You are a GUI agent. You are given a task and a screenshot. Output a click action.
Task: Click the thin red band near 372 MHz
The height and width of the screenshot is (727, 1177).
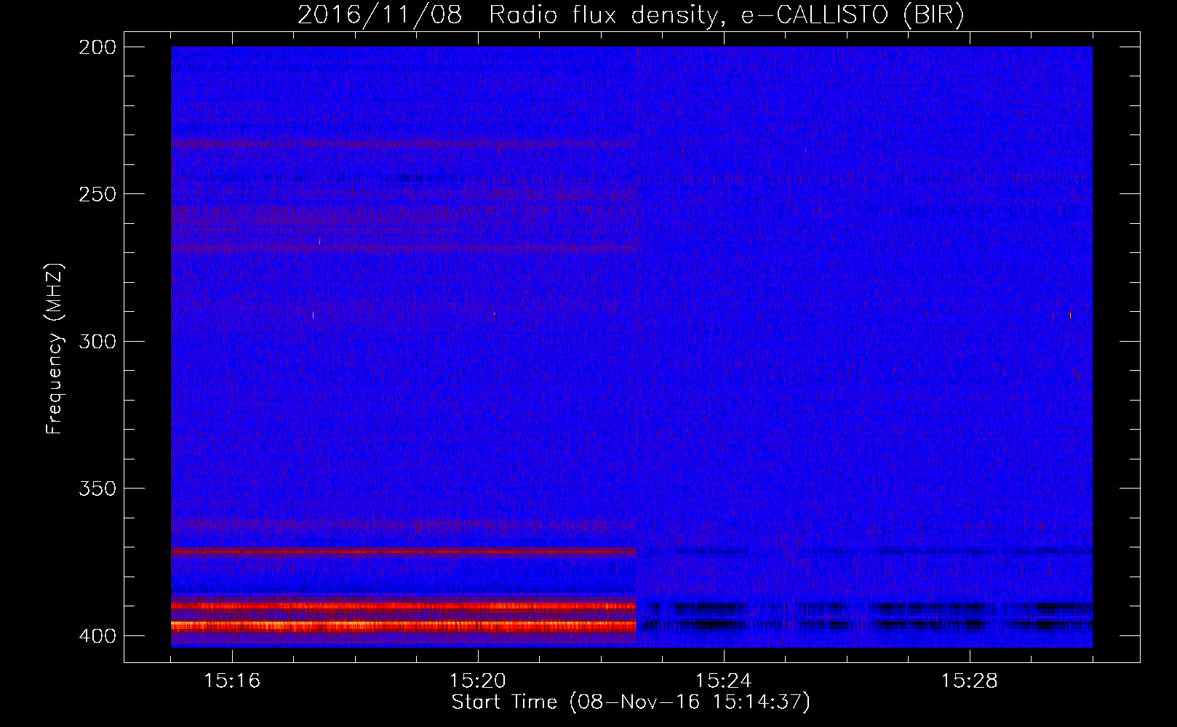point(404,552)
